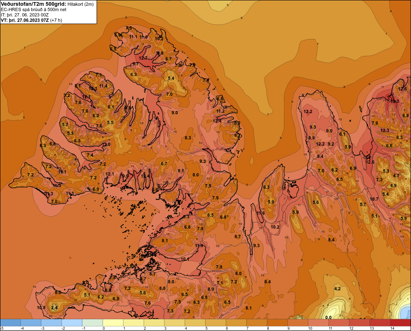Click the 12.7 temperature value
The image size is (411, 331).
143,58
